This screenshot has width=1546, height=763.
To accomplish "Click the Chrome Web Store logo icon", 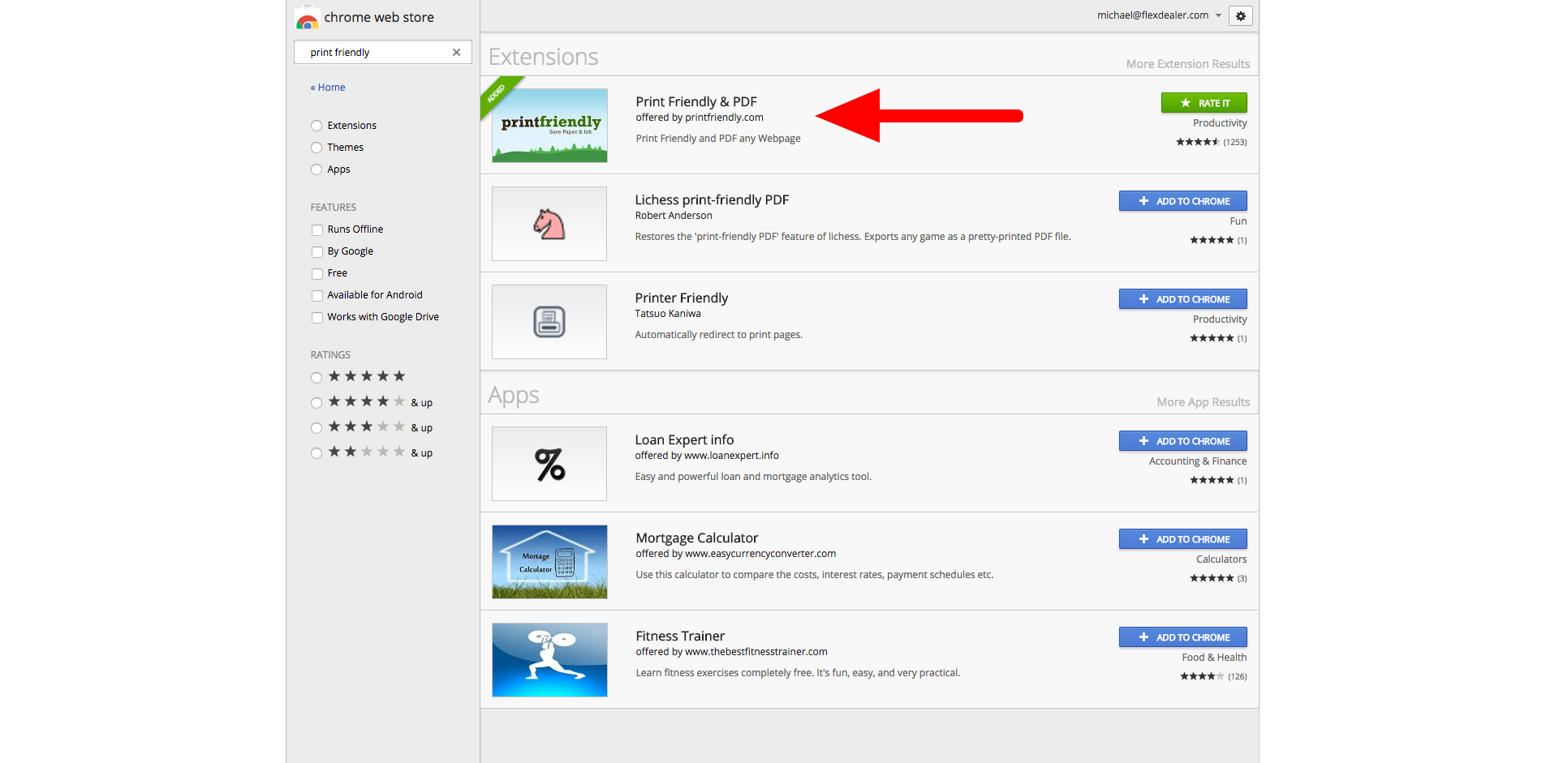I will click(307, 19).
